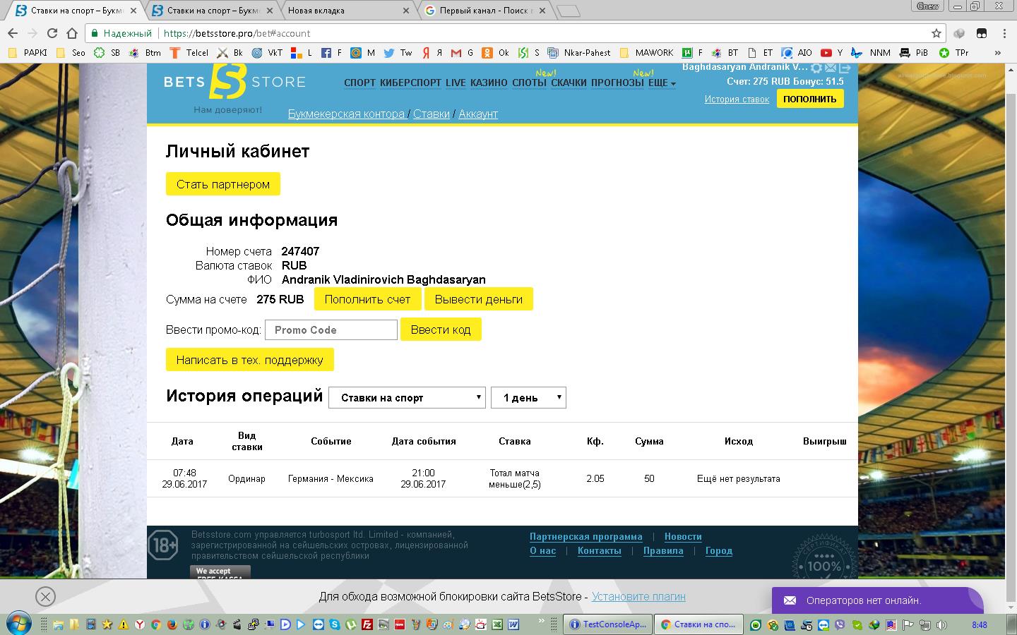Reload the page in browser

[52, 33]
